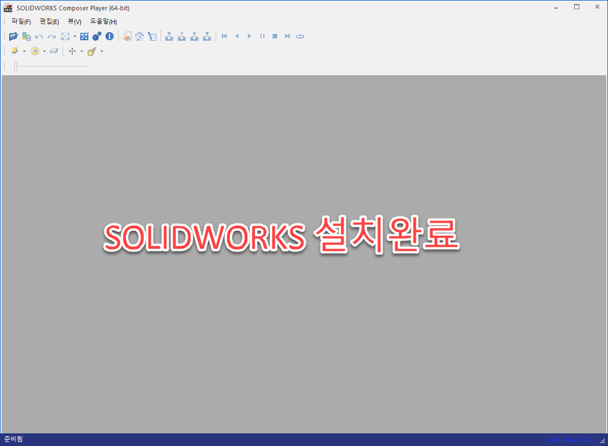Click the 준비됨 status bar text
This screenshot has width=608, height=446.
point(14,439)
